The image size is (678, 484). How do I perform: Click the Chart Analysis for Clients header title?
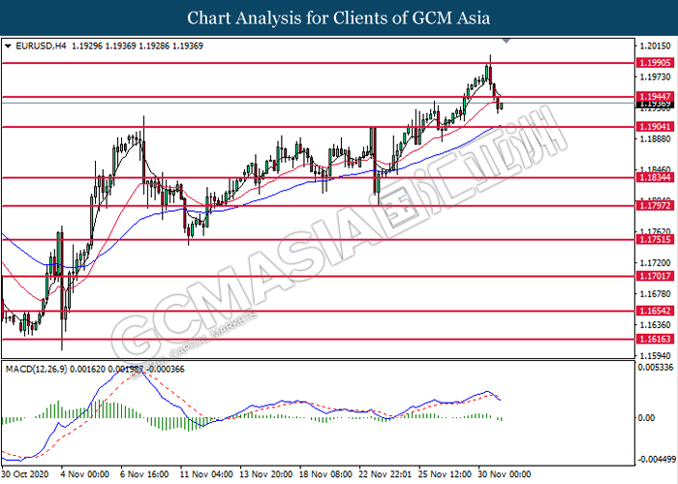(339, 18)
